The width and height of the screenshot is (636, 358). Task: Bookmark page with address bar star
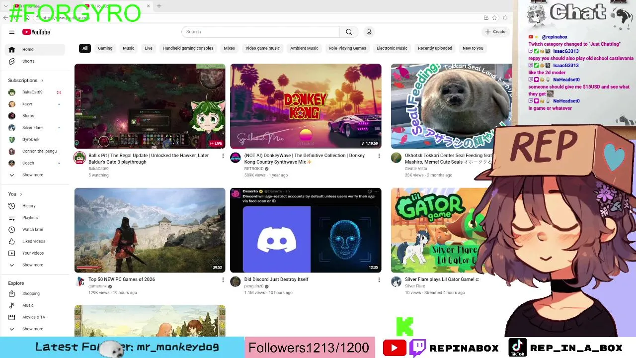[494, 18]
